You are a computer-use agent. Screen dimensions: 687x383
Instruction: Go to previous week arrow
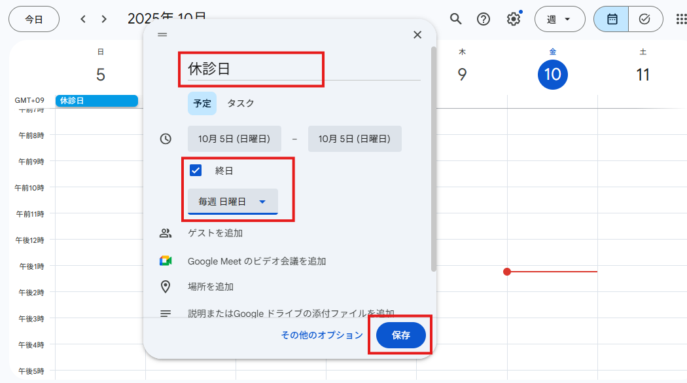click(83, 19)
